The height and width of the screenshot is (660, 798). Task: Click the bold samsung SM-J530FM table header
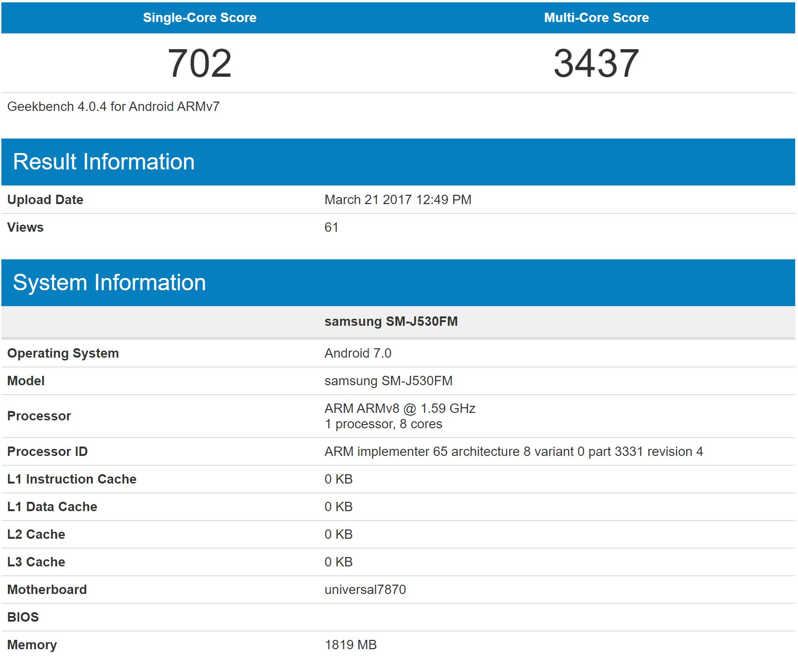click(x=391, y=322)
